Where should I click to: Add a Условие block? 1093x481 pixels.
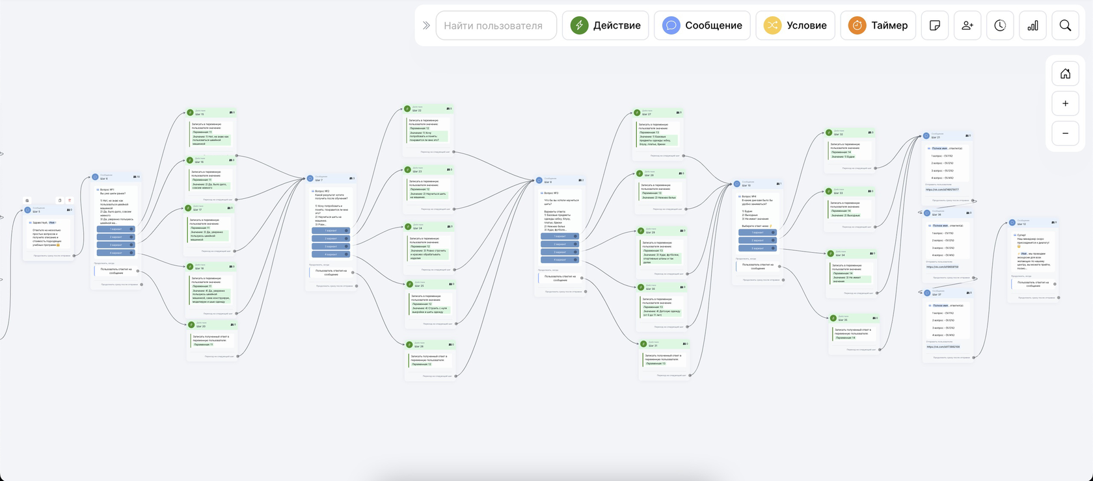[795, 25]
